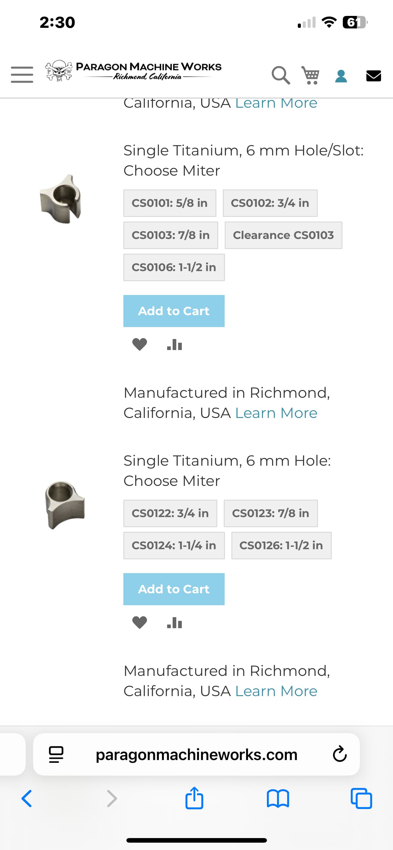Tap the search magnifier icon
The image size is (393, 850).
pyautogui.click(x=280, y=75)
